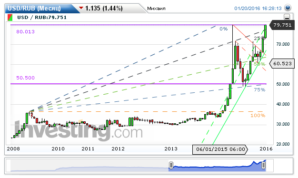Click the 79.751 current price tag
The image size is (298, 178).
(282, 25)
